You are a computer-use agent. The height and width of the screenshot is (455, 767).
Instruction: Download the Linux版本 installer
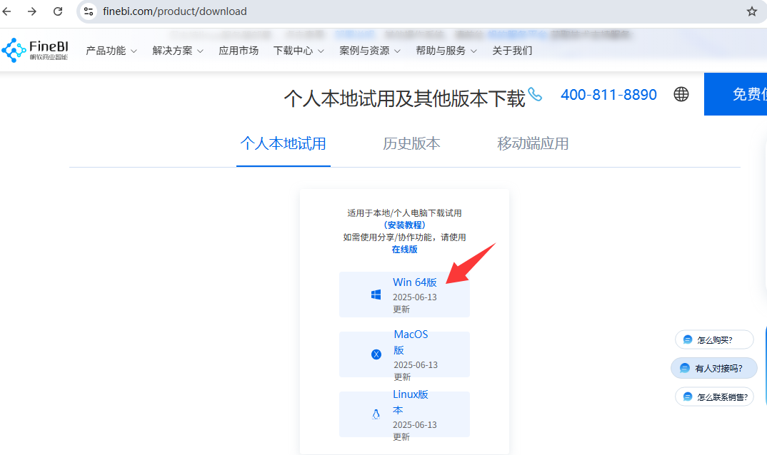(x=404, y=414)
